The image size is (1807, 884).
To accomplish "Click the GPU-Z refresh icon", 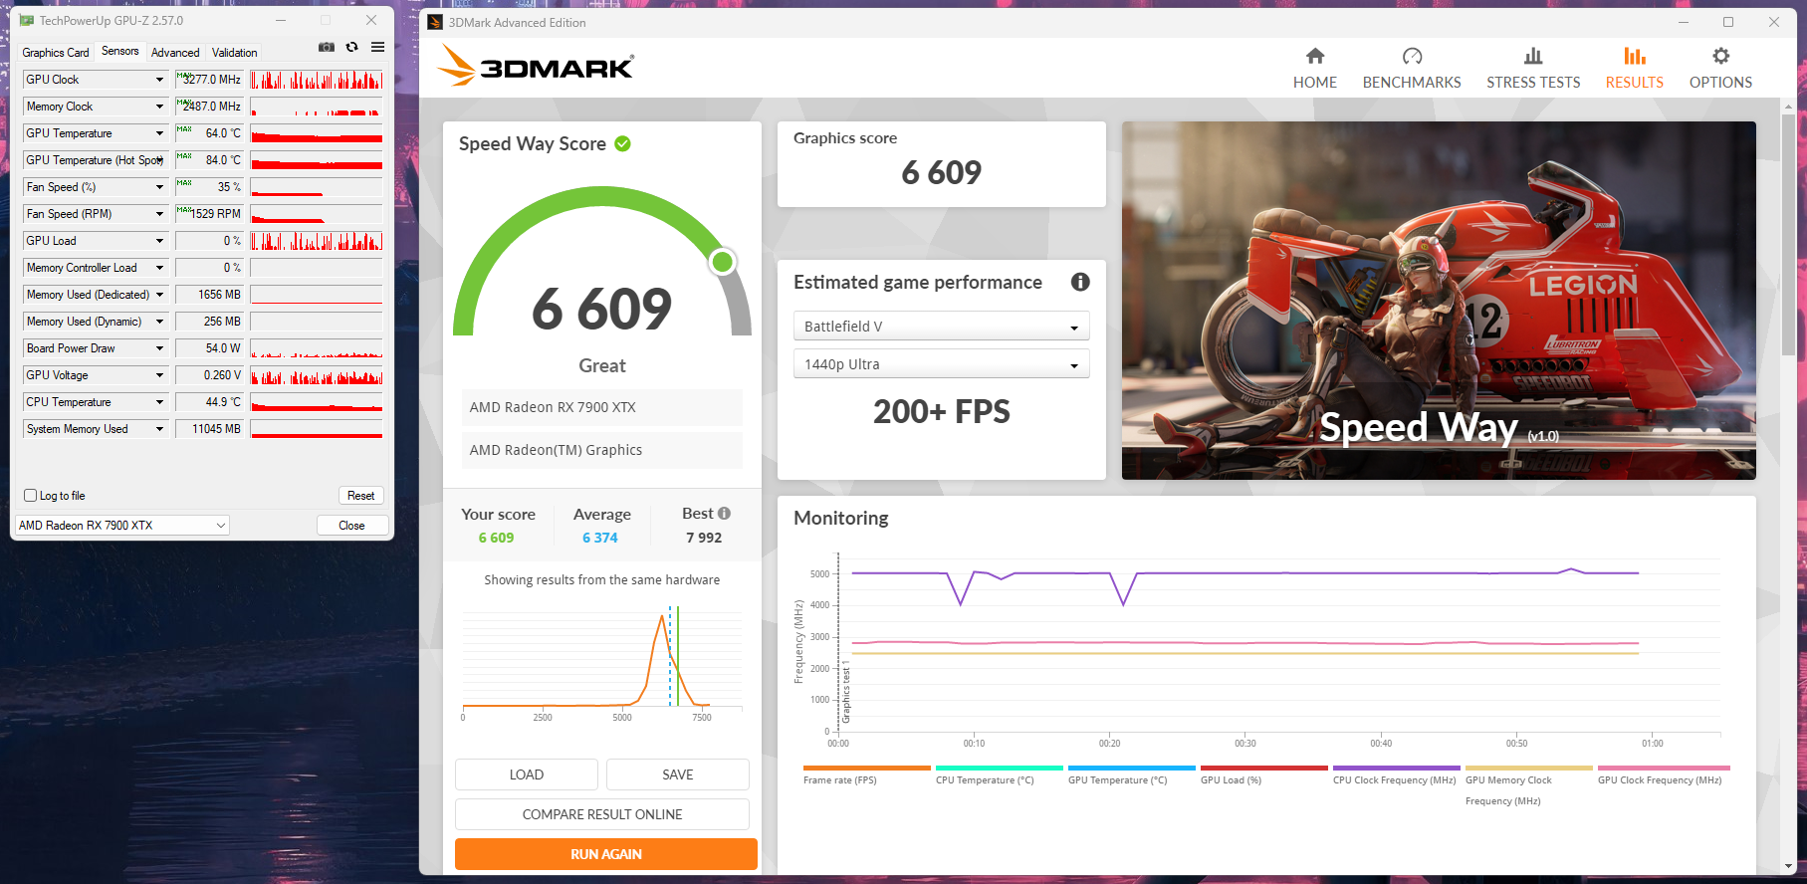I will click(352, 47).
